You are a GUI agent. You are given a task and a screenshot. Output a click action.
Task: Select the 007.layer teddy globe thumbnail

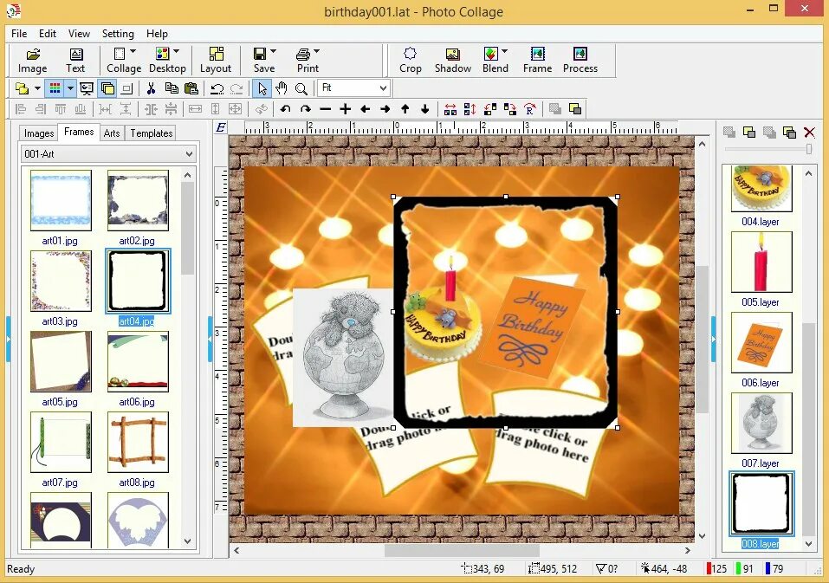coord(761,424)
